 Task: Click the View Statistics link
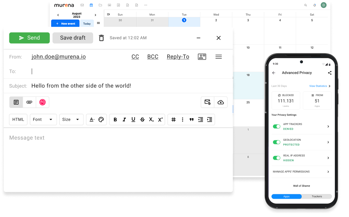tap(318, 86)
